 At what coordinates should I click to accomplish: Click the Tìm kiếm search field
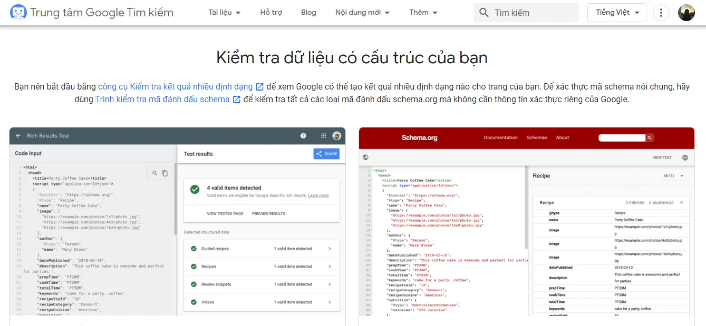533,13
